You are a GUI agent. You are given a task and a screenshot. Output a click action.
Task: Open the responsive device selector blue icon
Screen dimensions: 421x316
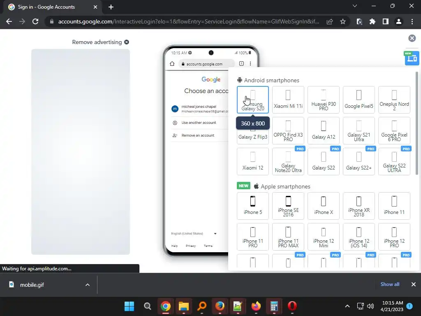pyautogui.click(x=412, y=58)
